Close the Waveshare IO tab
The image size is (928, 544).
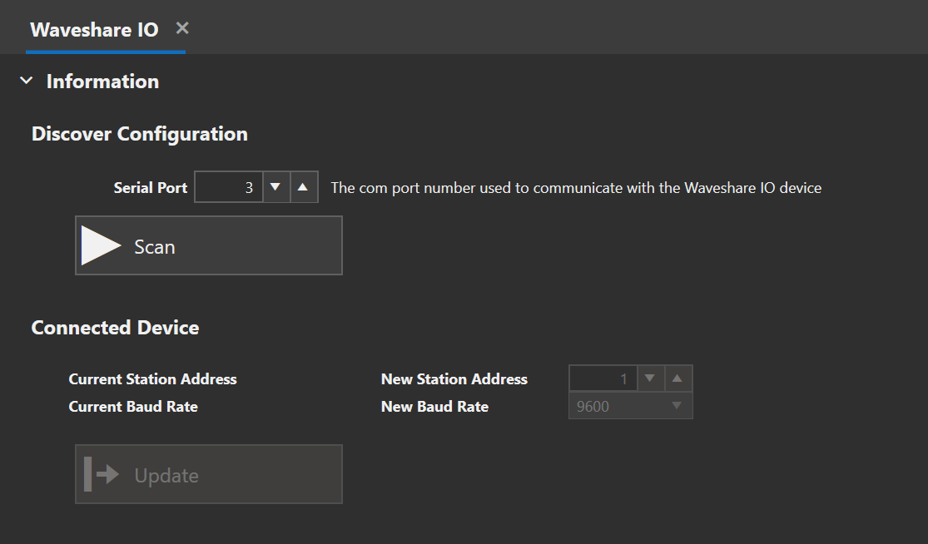point(182,28)
